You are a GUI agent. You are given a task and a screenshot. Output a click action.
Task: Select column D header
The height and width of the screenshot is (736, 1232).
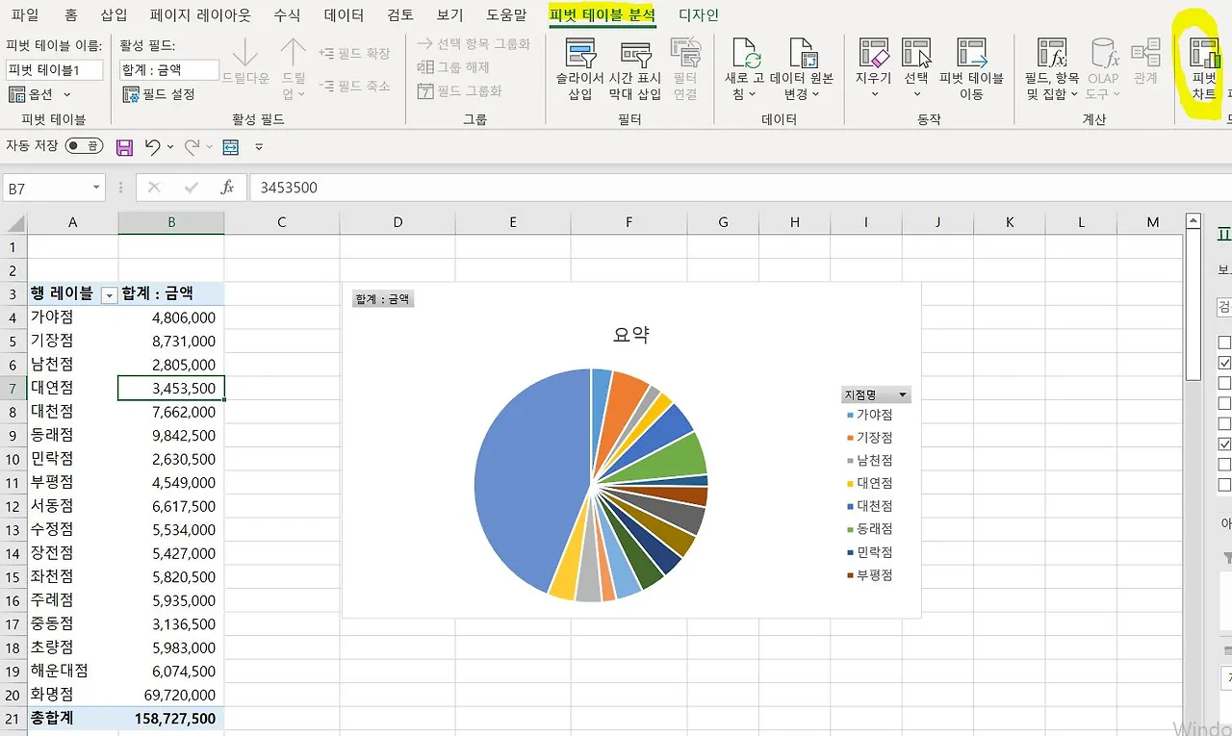398,222
